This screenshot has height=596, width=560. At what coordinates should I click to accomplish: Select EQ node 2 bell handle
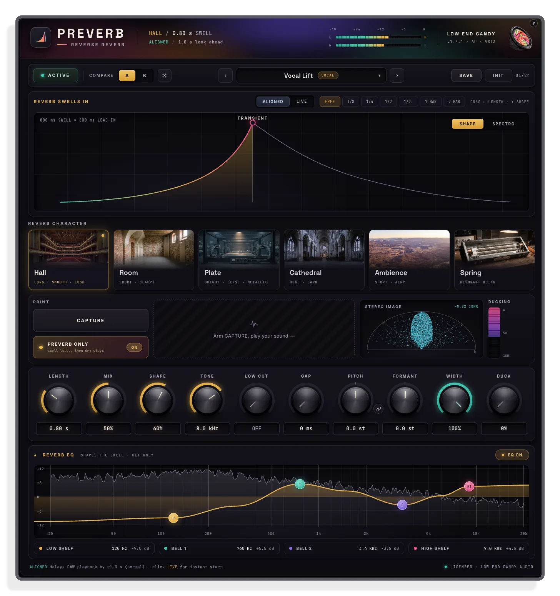point(402,505)
